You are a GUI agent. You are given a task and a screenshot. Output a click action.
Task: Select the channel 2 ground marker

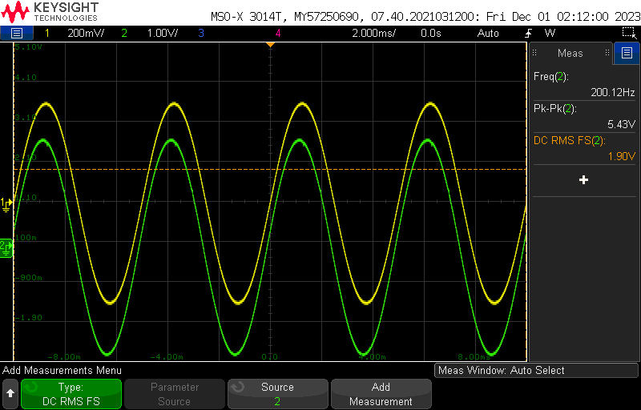coord(6,244)
